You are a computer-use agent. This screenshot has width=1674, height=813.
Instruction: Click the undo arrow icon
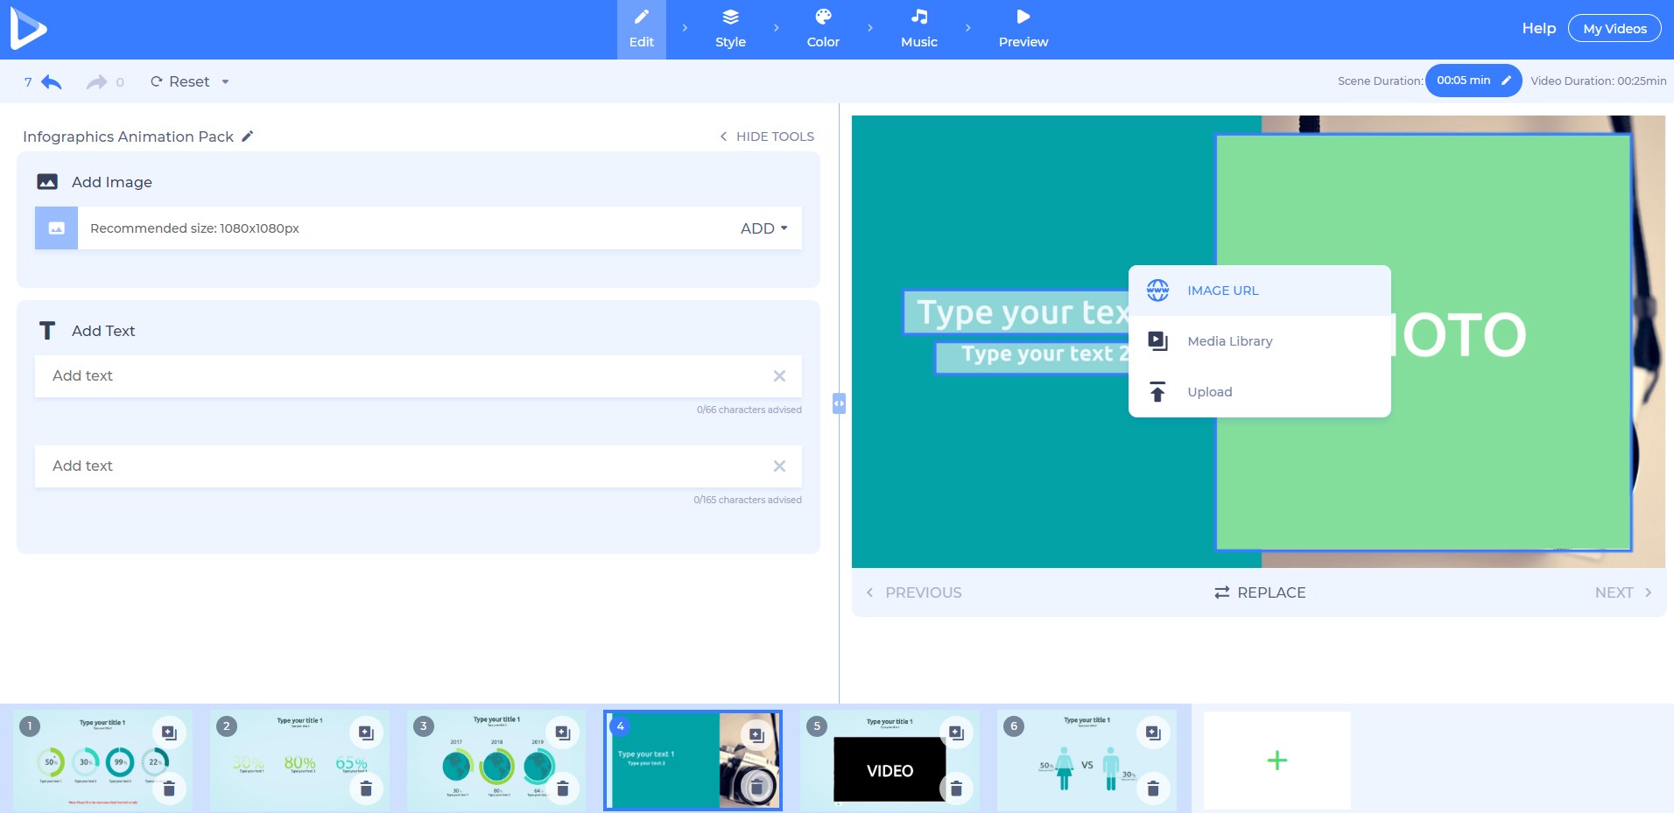point(52,82)
